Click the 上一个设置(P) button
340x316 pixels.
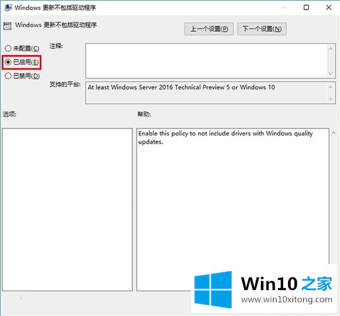[x=209, y=29]
